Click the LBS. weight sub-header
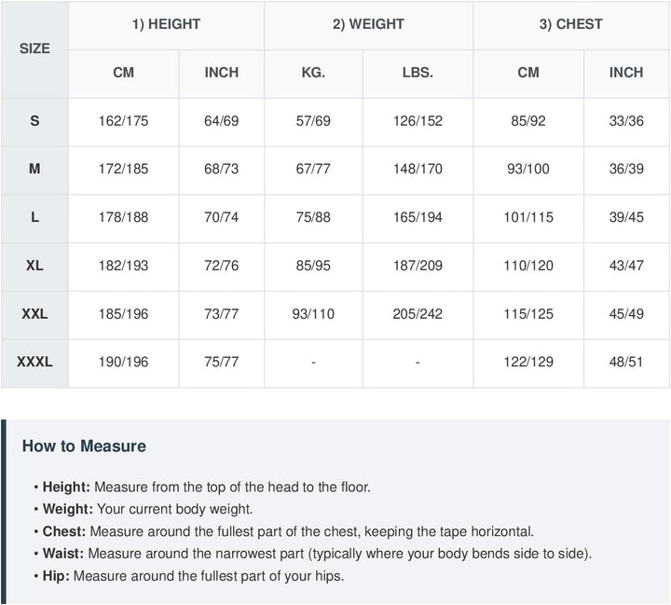 (x=418, y=73)
